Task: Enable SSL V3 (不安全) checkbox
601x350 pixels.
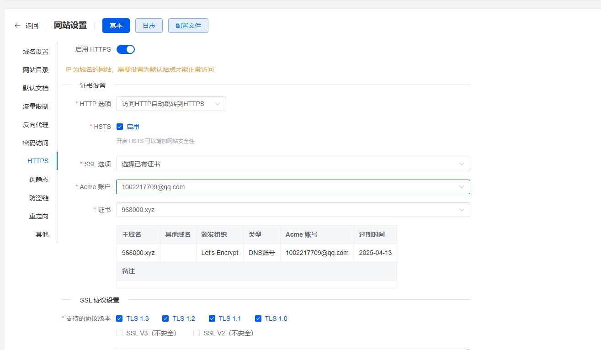Action: [120, 333]
